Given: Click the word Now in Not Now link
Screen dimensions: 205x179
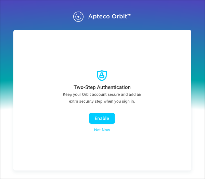Looking at the screenshot, I should (106, 130).
